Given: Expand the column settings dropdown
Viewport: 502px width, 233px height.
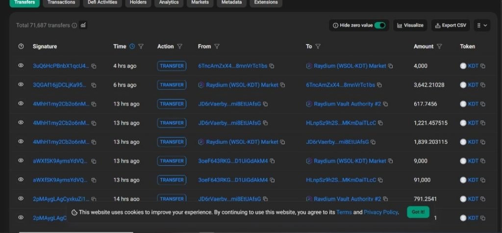Looking at the screenshot, I should tap(482, 26).
